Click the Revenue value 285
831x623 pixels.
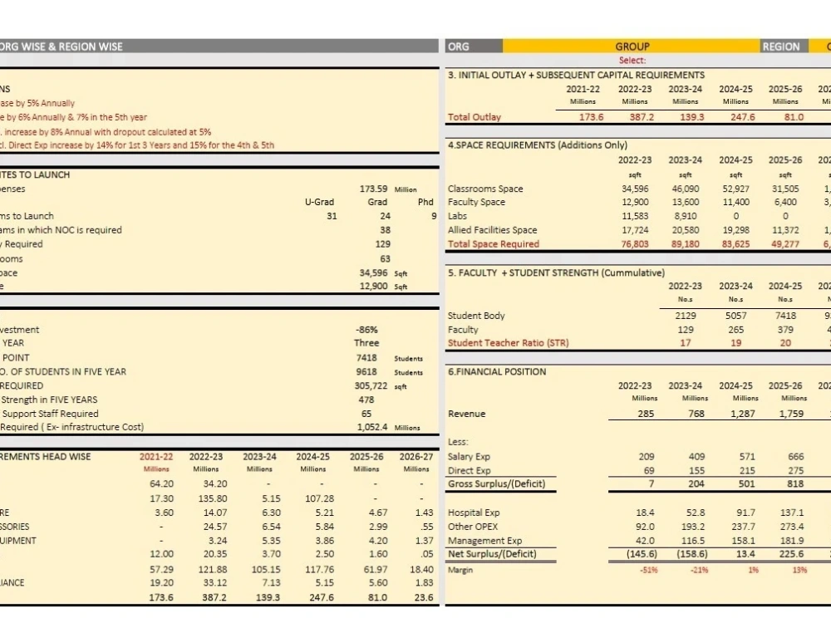[646, 413]
